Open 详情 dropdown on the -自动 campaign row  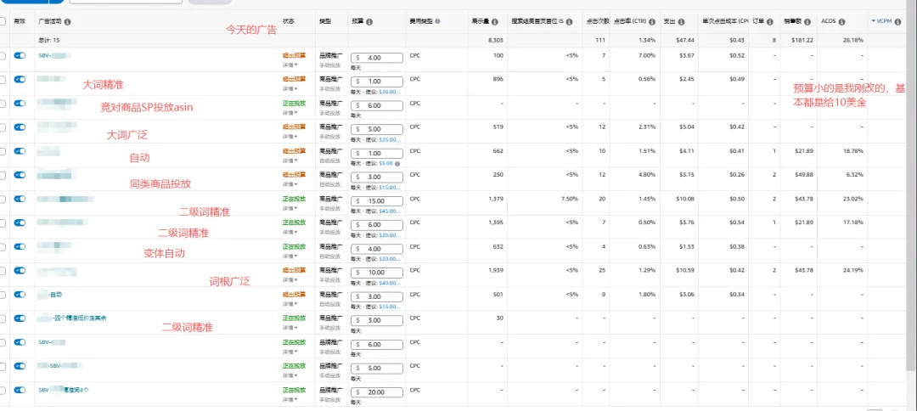click(290, 304)
